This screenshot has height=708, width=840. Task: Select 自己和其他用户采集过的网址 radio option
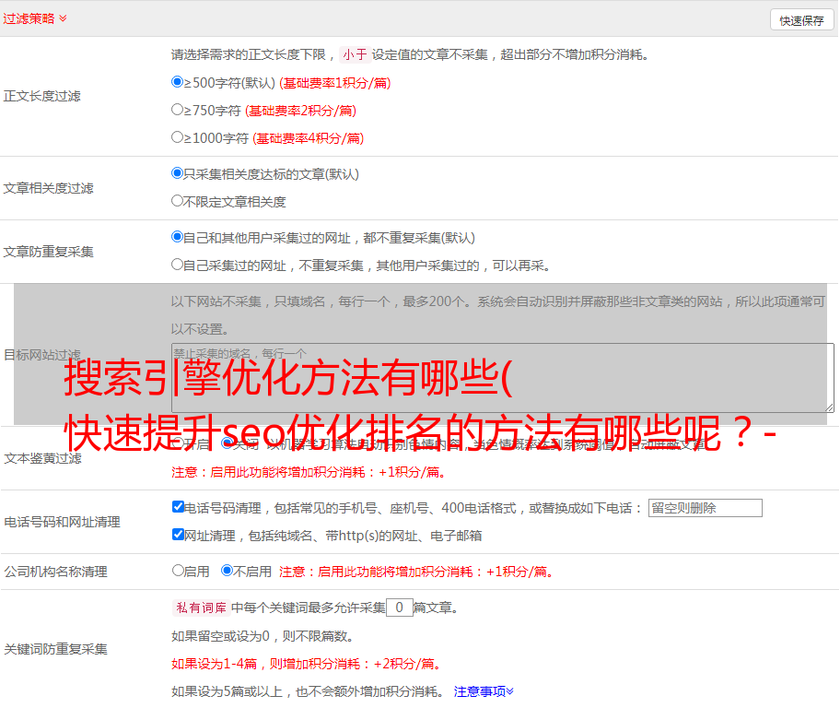click(x=177, y=237)
